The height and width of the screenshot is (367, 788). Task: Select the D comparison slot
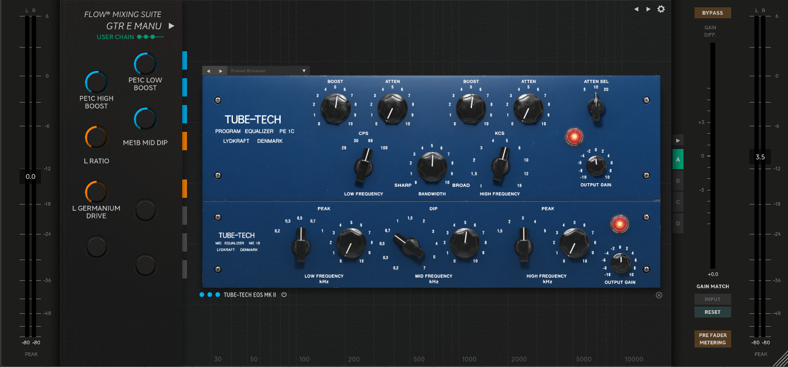tap(677, 223)
